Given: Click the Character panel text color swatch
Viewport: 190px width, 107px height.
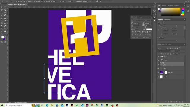Looking at the screenshot, I should click(x=149, y=29).
